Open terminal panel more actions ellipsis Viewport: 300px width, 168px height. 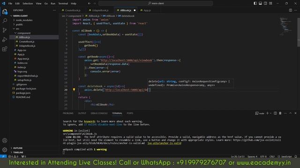285,113
